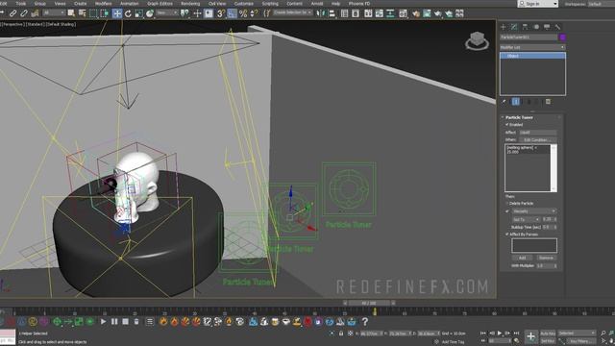615x346 pixels.
Task: Click the Select Object tool icon
Action: [71, 13]
